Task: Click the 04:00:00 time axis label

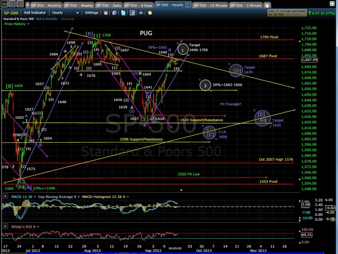Action: coord(175,248)
